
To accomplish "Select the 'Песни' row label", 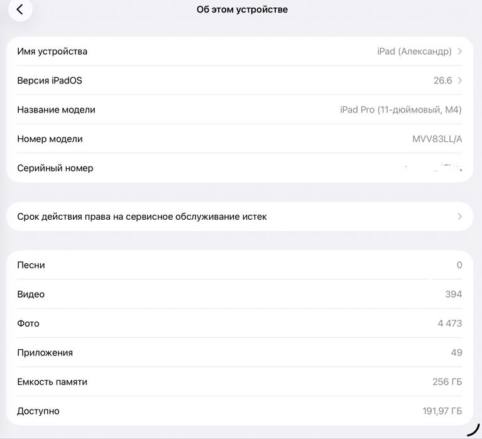I will (x=31, y=265).
